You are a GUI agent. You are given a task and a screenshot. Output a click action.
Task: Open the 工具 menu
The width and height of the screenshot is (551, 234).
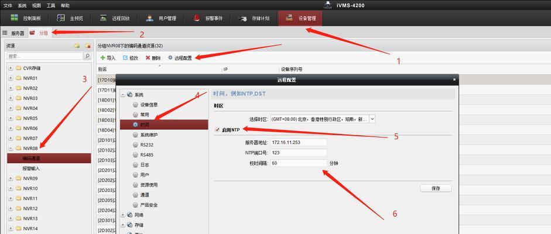coord(51,6)
